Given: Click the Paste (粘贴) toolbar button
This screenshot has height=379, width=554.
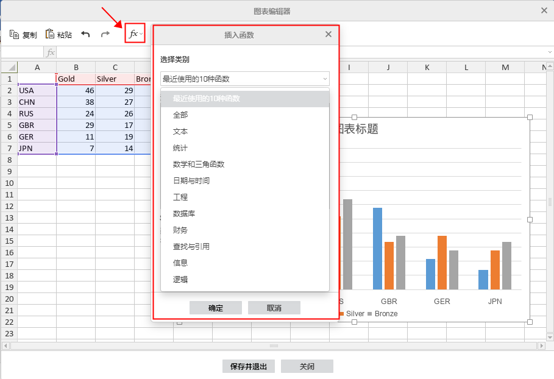Looking at the screenshot, I should coord(59,34).
